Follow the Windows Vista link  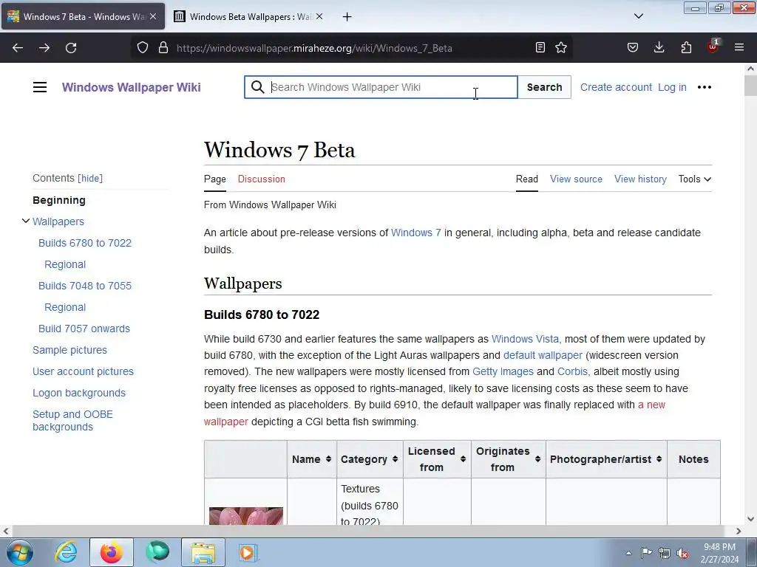coord(525,339)
